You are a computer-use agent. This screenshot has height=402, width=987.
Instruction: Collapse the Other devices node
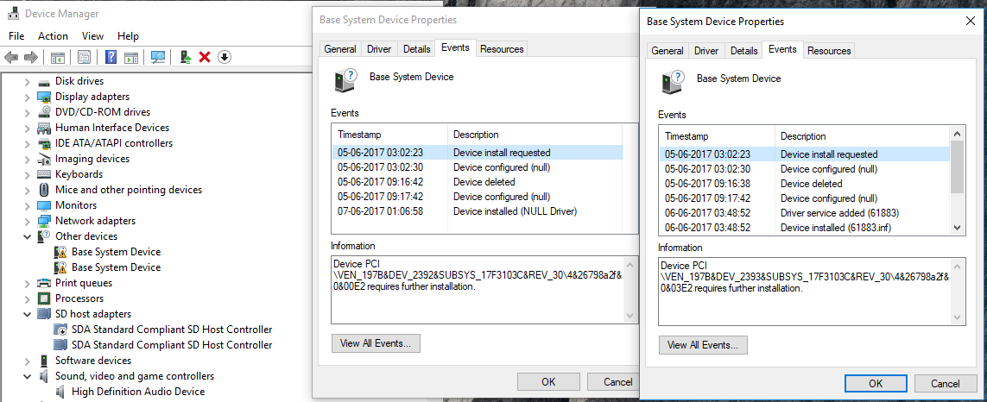[x=28, y=236]
